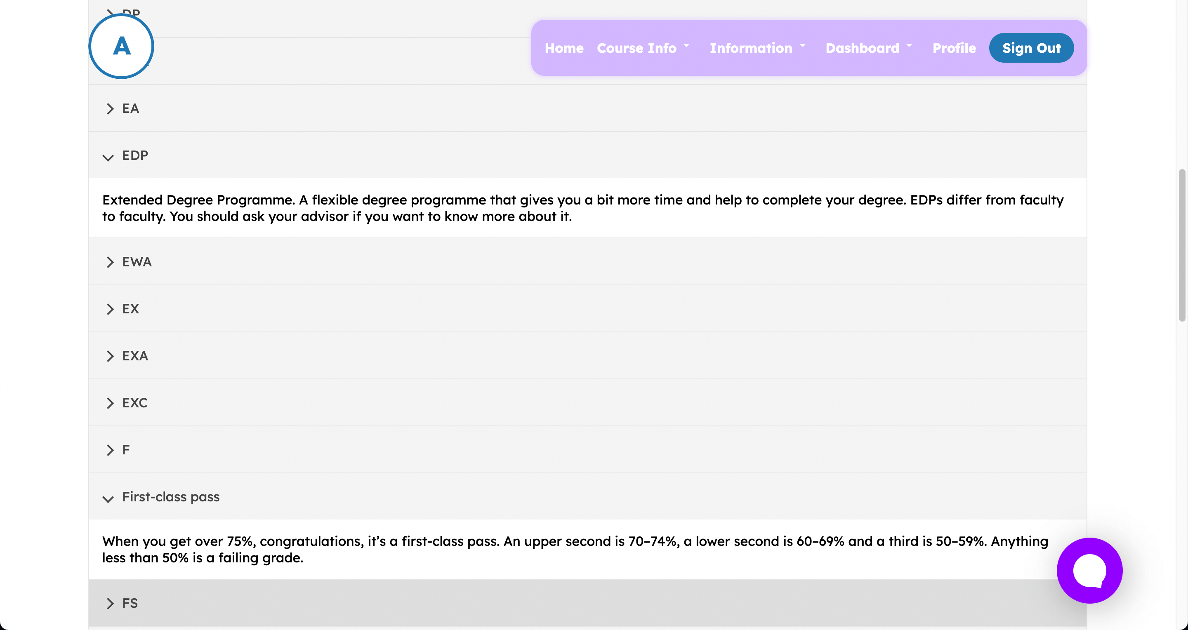Expand the EX glossary entry
Image resolution: width=1188 pixels, height=630 pixels.
(587, 309)
